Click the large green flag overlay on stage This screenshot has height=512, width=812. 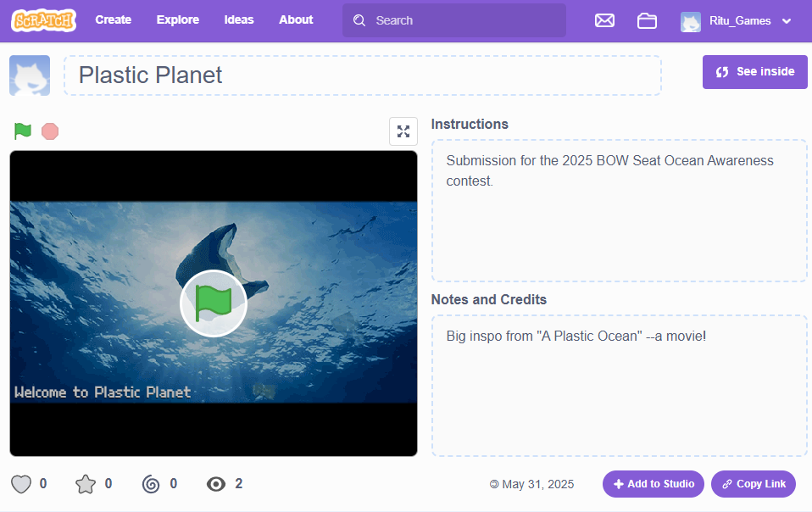tap(214, 303)
